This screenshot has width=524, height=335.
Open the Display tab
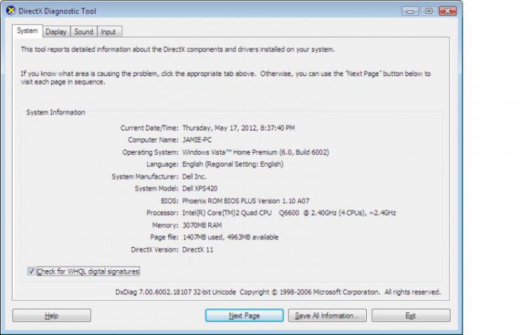pyautogui.click(x=56, y=31)
